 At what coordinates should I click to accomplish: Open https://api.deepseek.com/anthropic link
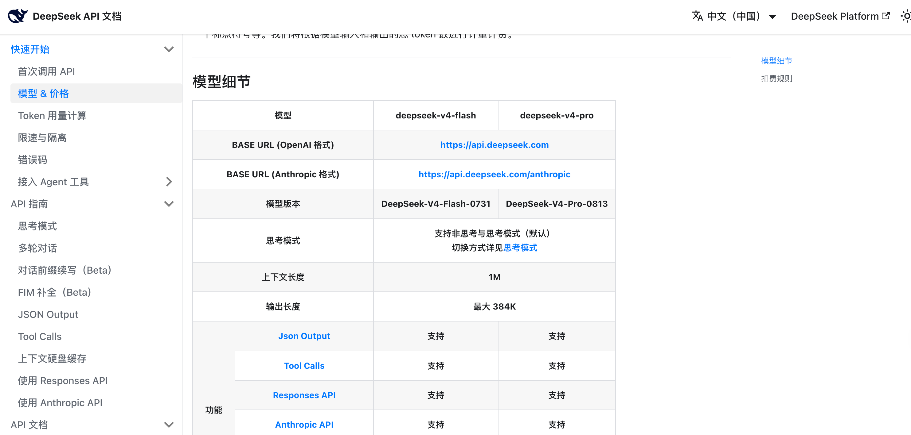495,174
